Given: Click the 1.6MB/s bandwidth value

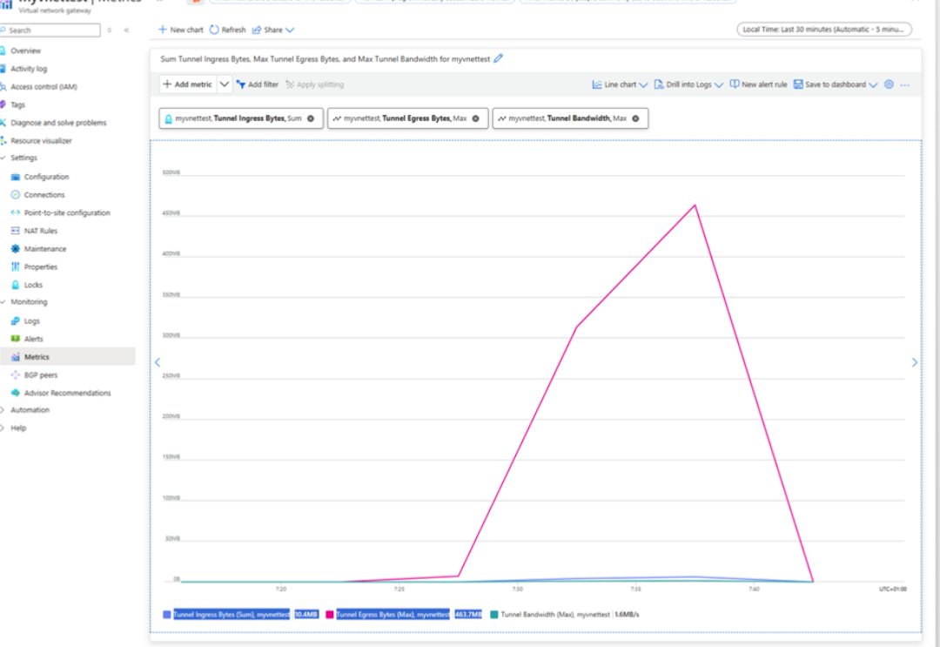Looking at the screenshot, I should [627, 615].
